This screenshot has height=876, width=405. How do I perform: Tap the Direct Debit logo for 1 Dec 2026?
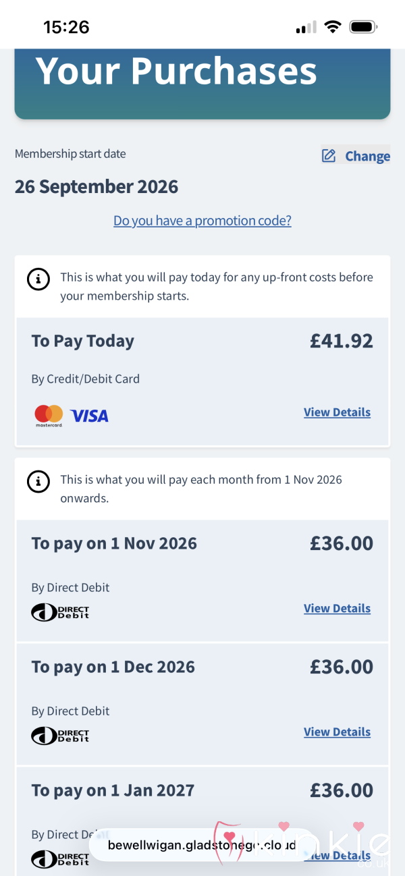pyautogui.click(x=60, y=736)
